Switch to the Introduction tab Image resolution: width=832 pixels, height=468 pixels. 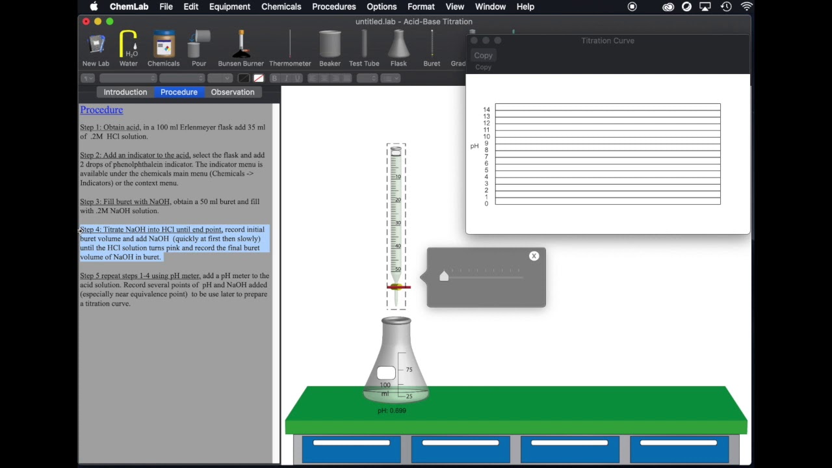125,92
